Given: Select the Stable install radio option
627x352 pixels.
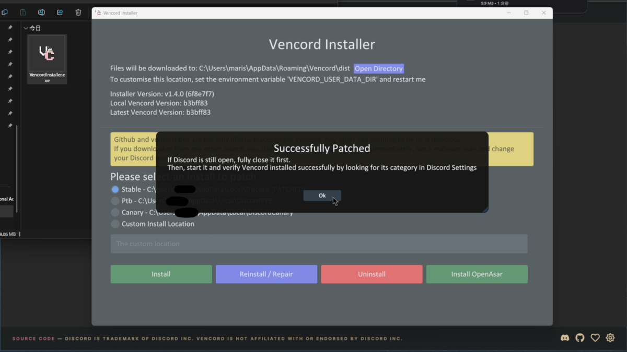Looking at the screenshot, I should (x=115, y=189).
